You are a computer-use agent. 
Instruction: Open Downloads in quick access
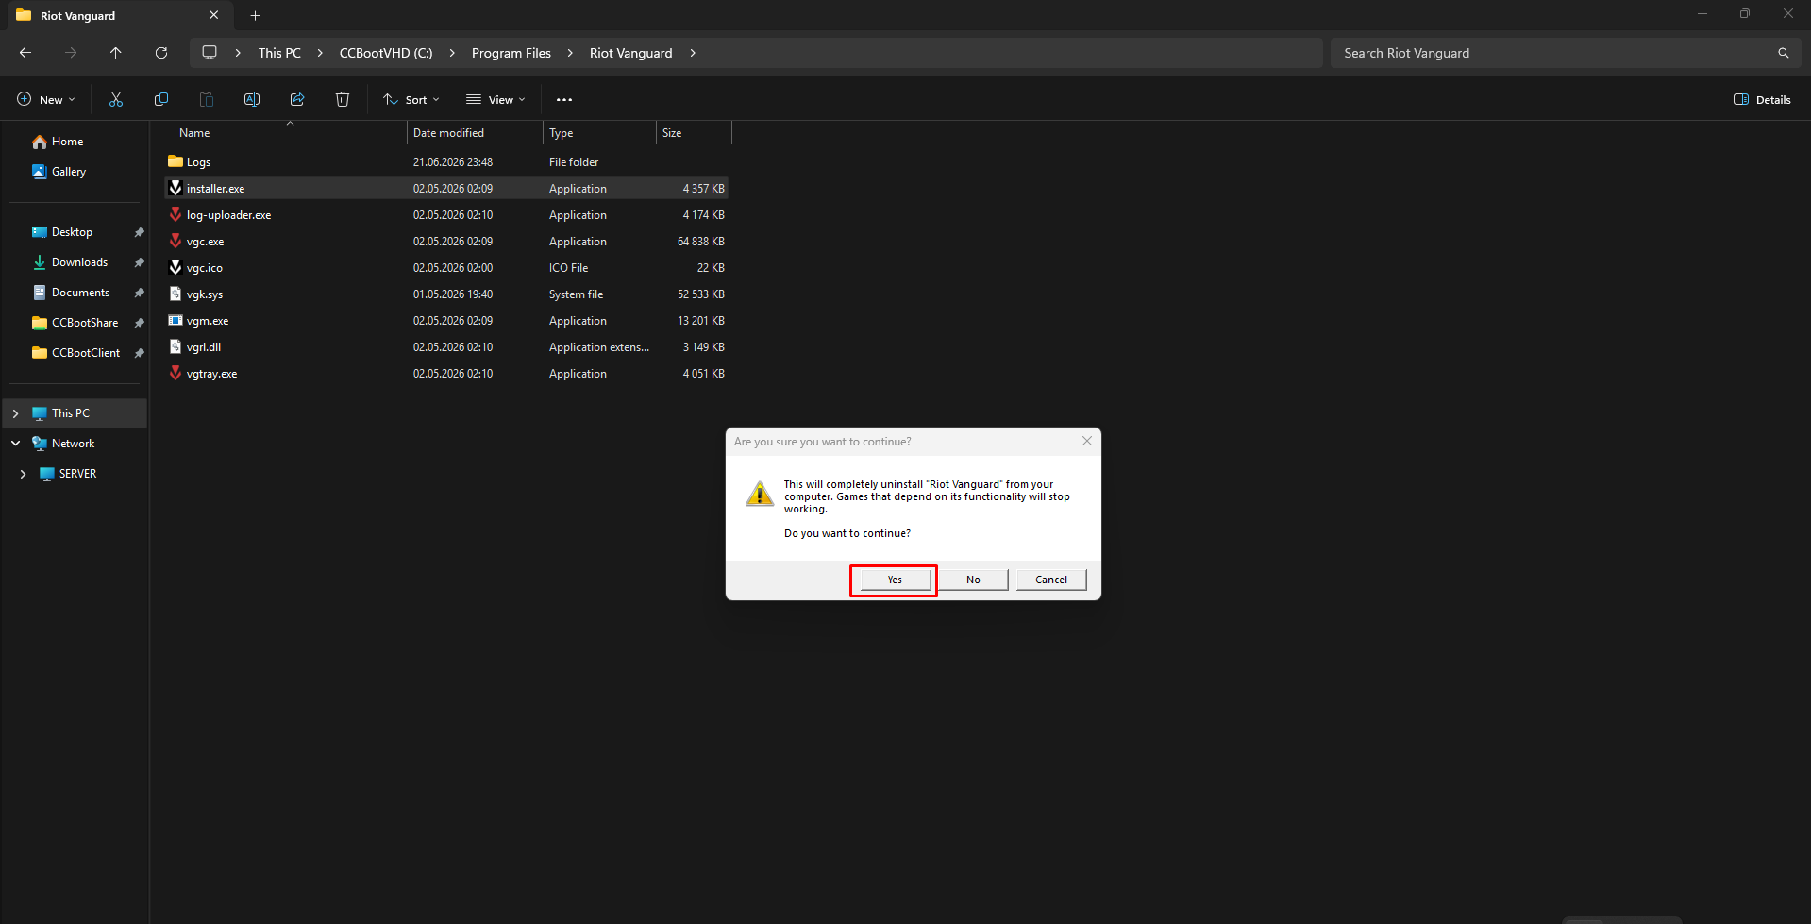tap(79, 262)
